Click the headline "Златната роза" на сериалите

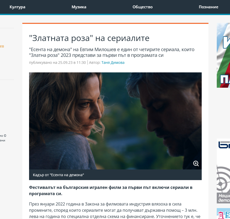[89, 38]
